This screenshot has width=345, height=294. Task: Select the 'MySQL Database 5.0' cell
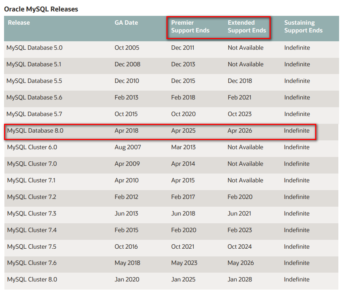[x=35, y=48]
